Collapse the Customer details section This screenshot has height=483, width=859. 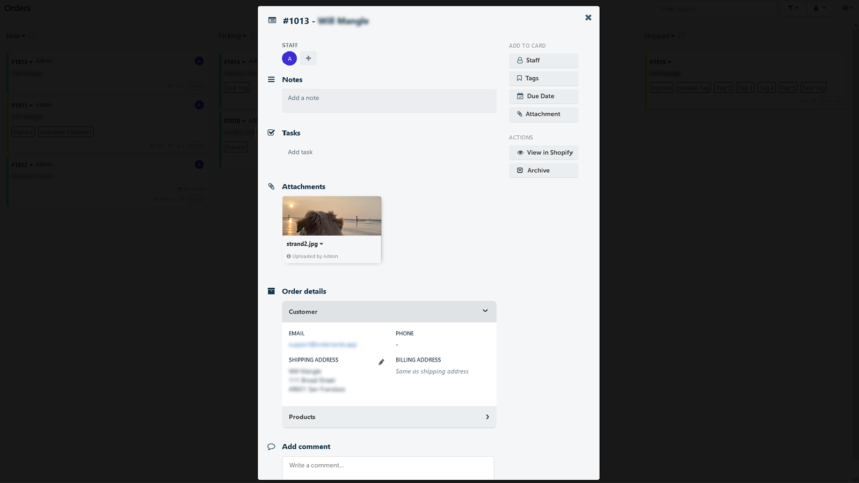(485, 311)
